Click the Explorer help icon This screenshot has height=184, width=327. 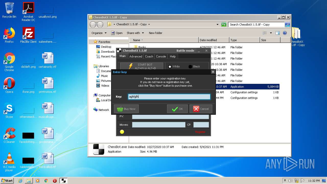pos(285,33)
